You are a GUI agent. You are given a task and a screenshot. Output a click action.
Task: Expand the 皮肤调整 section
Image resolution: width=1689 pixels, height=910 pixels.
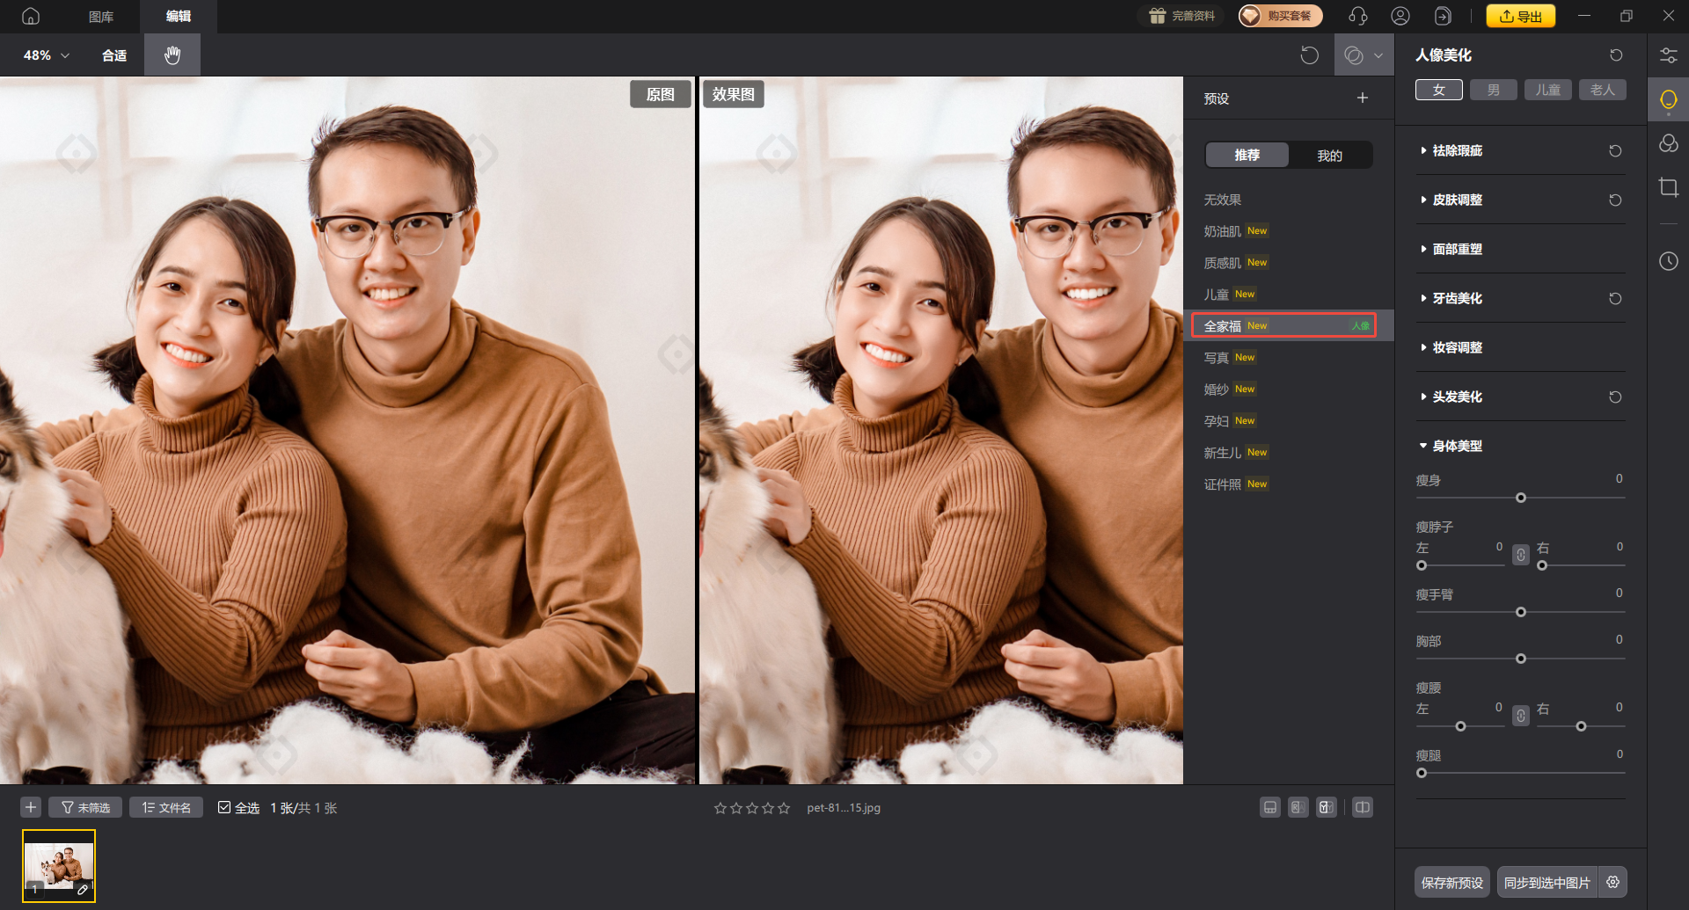tap(1457, 200)
